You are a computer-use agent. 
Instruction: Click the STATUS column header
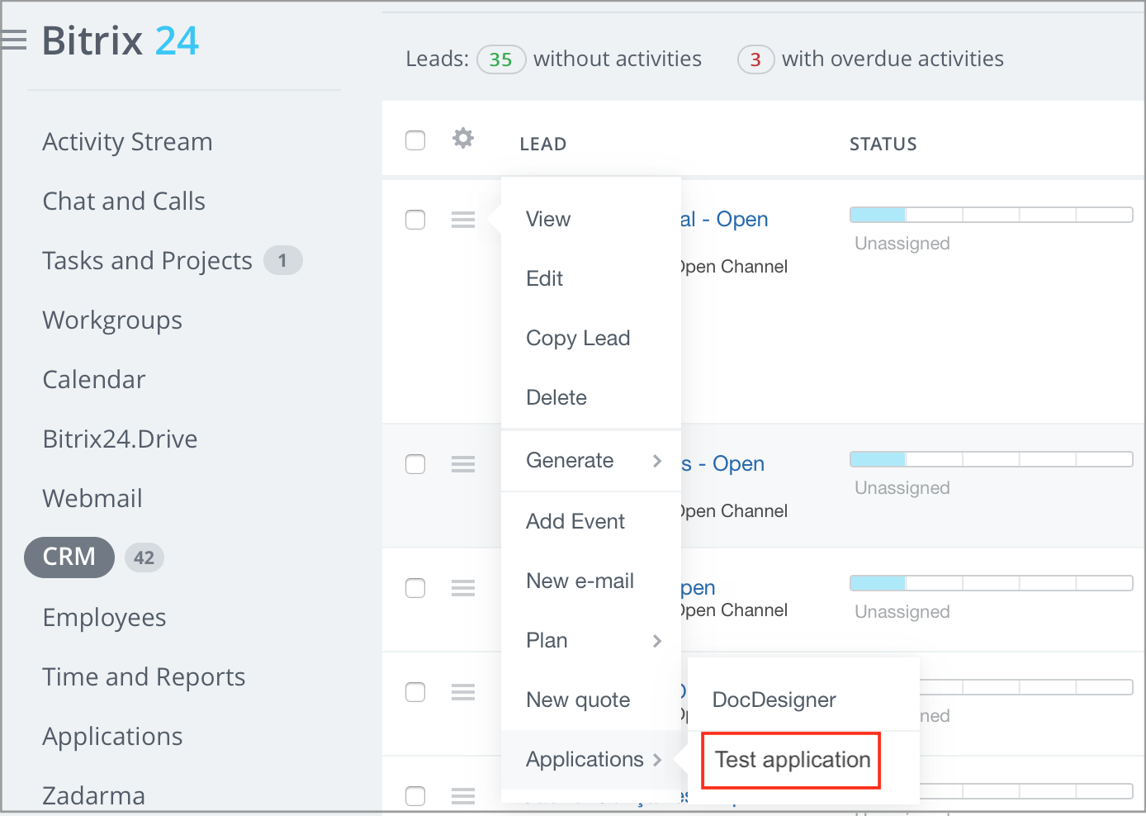883,145
